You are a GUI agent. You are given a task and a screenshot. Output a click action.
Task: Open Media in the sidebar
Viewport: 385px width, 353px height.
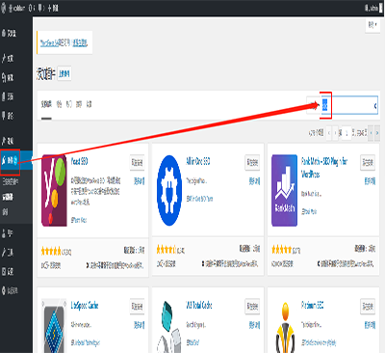coord(8,77)
